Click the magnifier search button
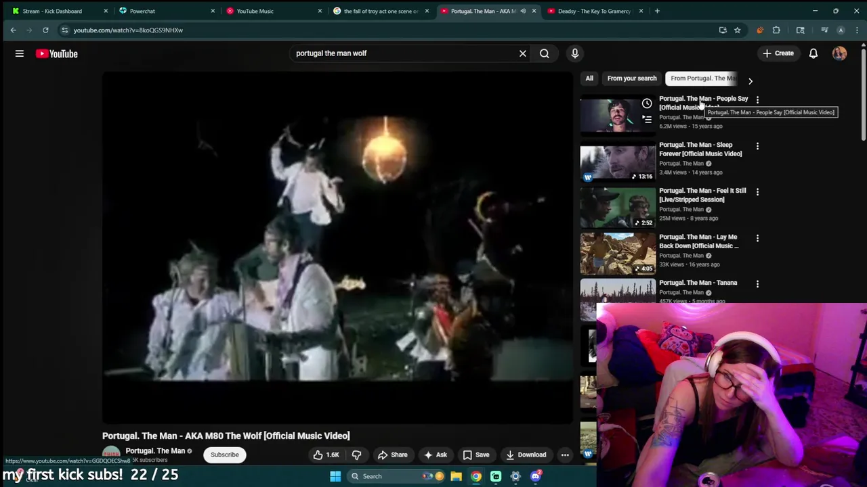The width and height of the screenshot is (867, 487). (545, 53)
